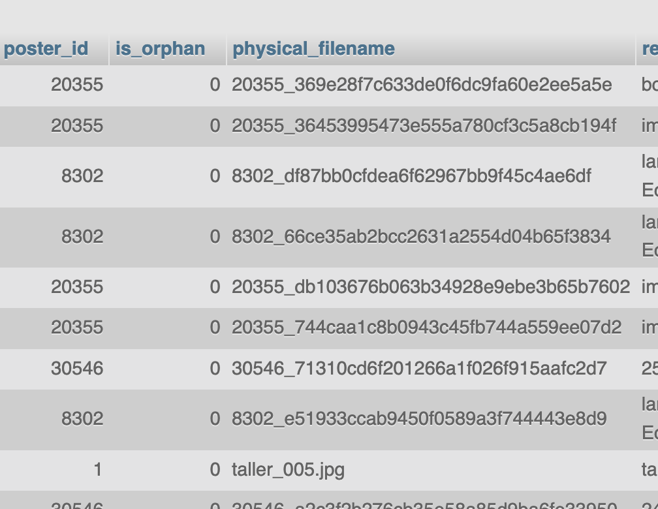
Task: Select filename 30546_71310cd6f201266a1f026f915aafc2d7 cell
Action: point(419,369)
